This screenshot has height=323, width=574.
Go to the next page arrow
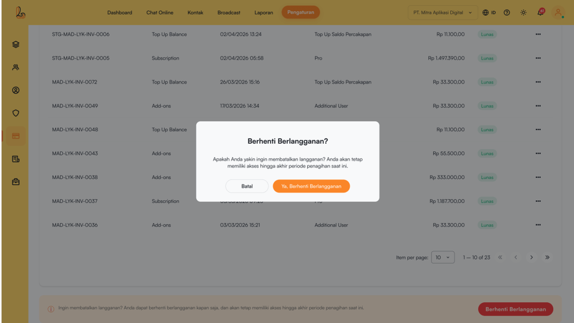(531, 257)
